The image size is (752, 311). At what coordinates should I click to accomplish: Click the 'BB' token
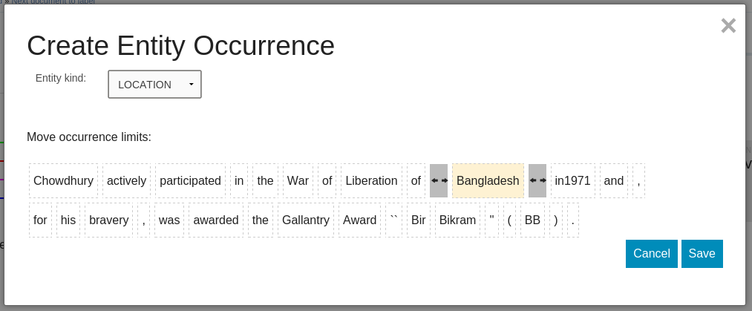tap(532, 220)
